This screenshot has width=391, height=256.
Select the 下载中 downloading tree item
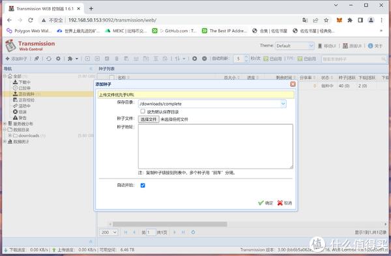(22, 82)
